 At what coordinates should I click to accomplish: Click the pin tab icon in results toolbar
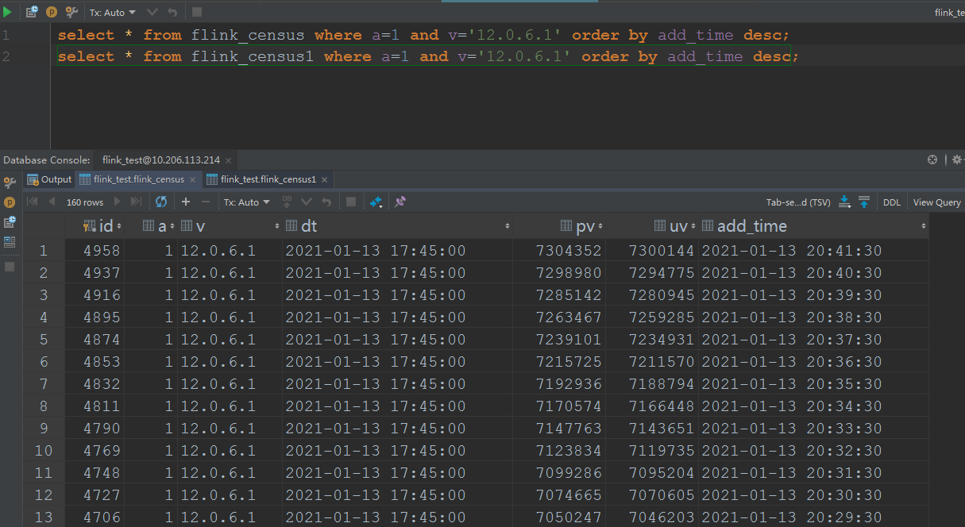(x=400, y=202)
